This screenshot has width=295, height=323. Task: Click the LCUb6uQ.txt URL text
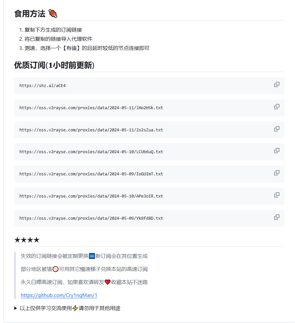click(x=91, y=152)
